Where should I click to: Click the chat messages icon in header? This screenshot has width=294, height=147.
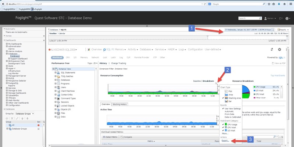(x=280, y=18)
